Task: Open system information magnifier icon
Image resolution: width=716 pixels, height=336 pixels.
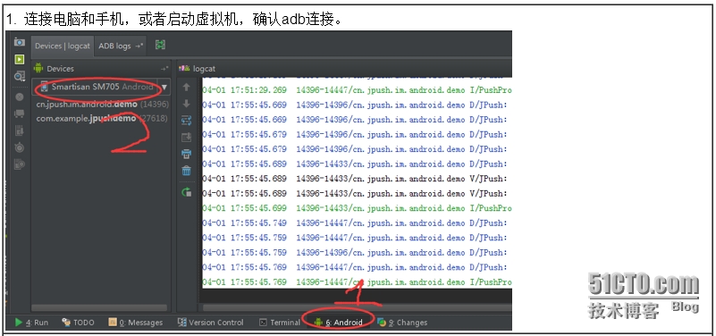Action: coord(19,76)
